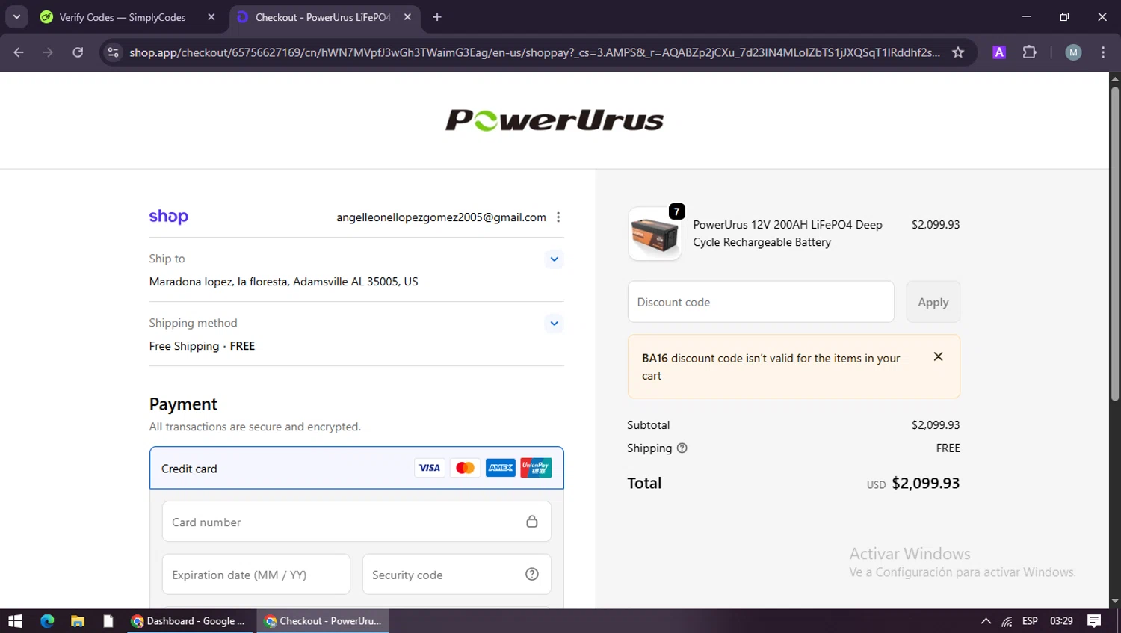
Task: Close the Checkout - PowerUrus tab
Action: [407, 17]
